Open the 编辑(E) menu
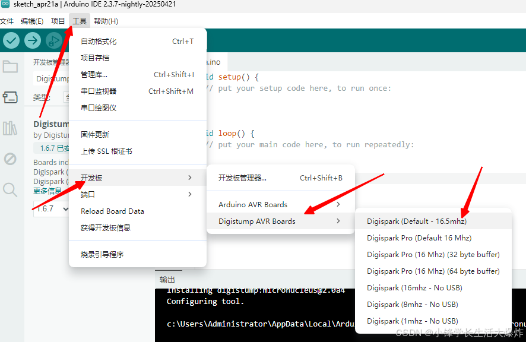Screen dimensions: 526x342 click(x=32, y=21)
